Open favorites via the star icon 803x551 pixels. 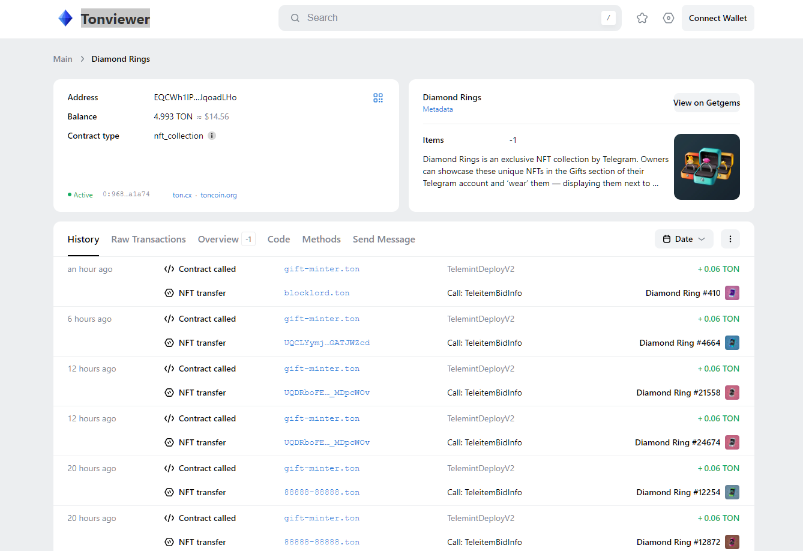642,18
